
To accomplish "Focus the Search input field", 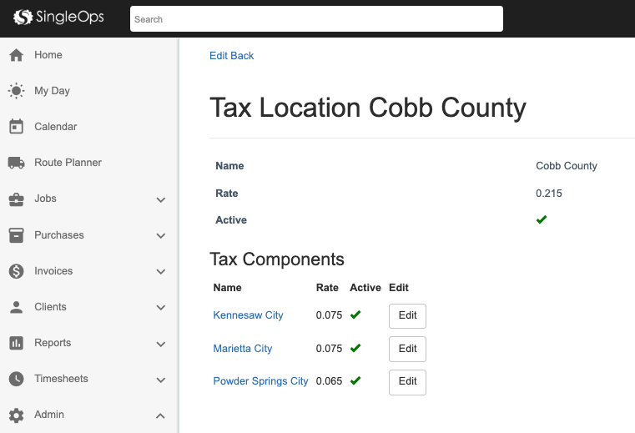I will (x=316, y=19).
